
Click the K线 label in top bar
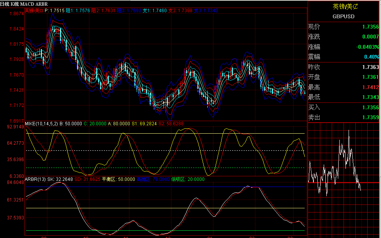[15, 4]
